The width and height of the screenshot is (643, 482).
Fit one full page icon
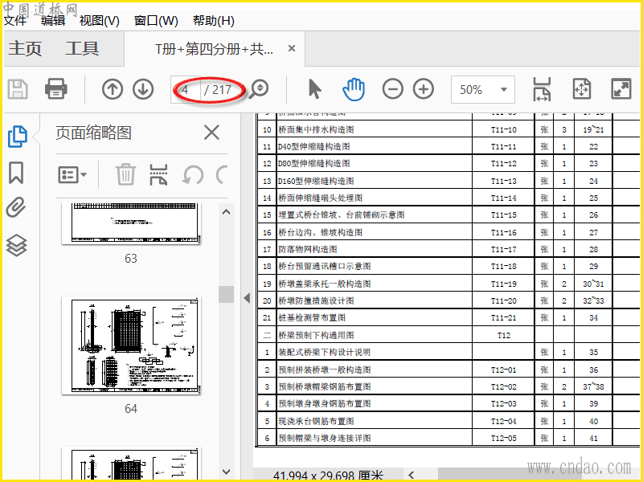pos(581,89)
